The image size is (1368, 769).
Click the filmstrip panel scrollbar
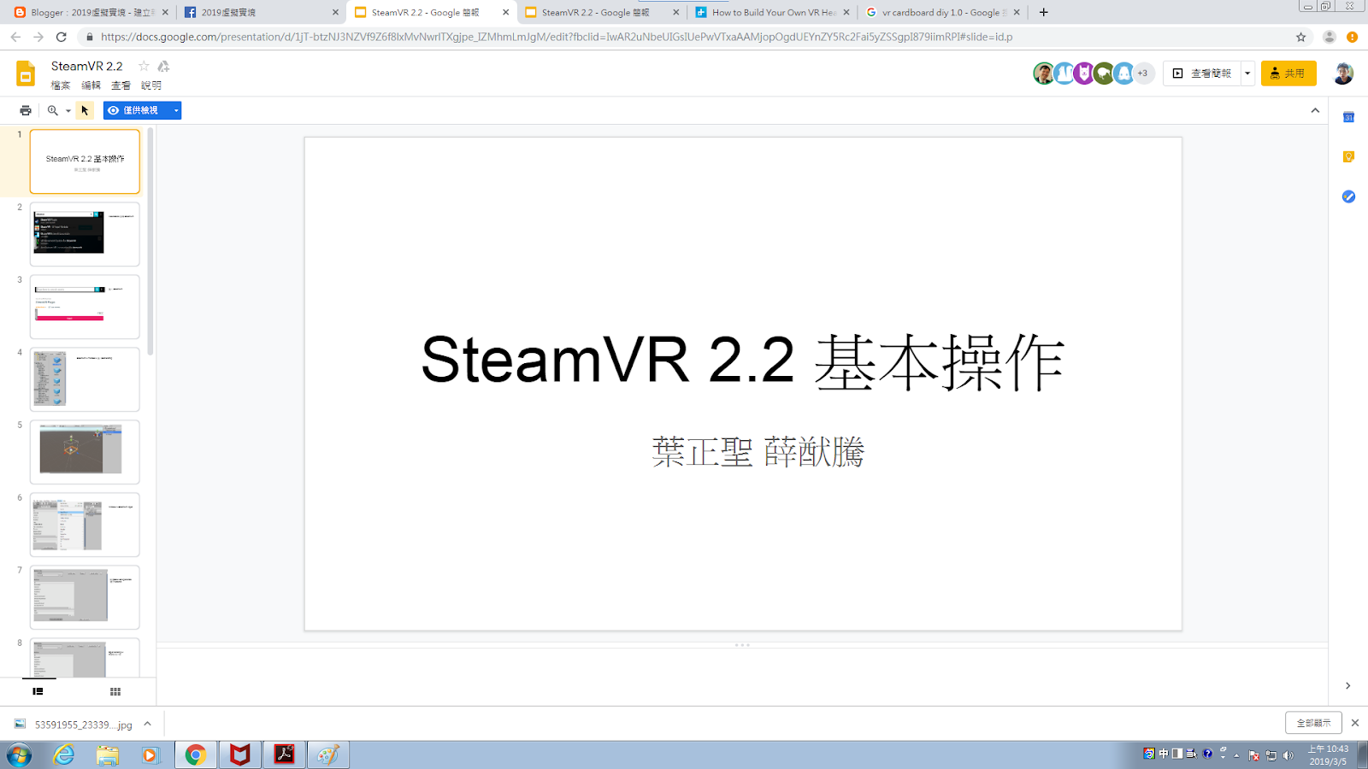150,241
